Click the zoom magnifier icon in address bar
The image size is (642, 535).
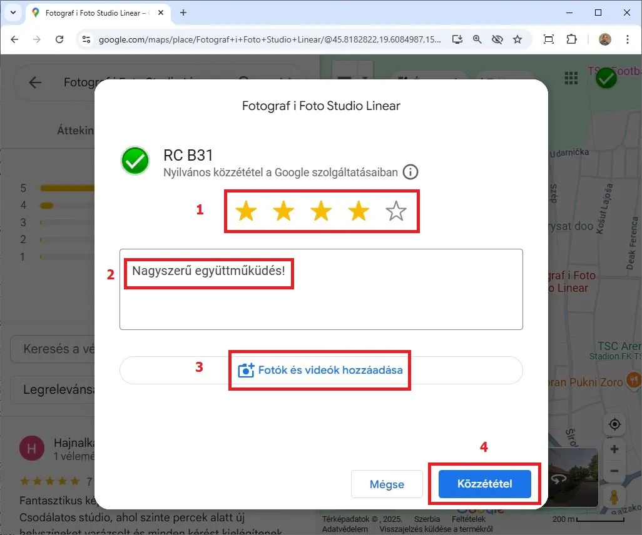click(477, 39)
